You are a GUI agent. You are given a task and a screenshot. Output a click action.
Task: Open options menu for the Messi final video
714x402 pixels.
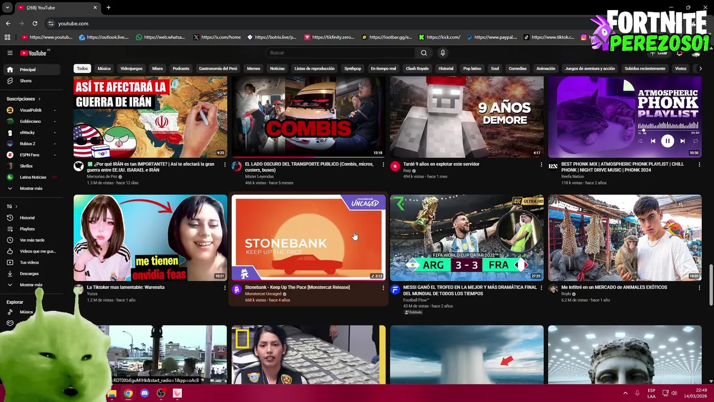(541, 288)
